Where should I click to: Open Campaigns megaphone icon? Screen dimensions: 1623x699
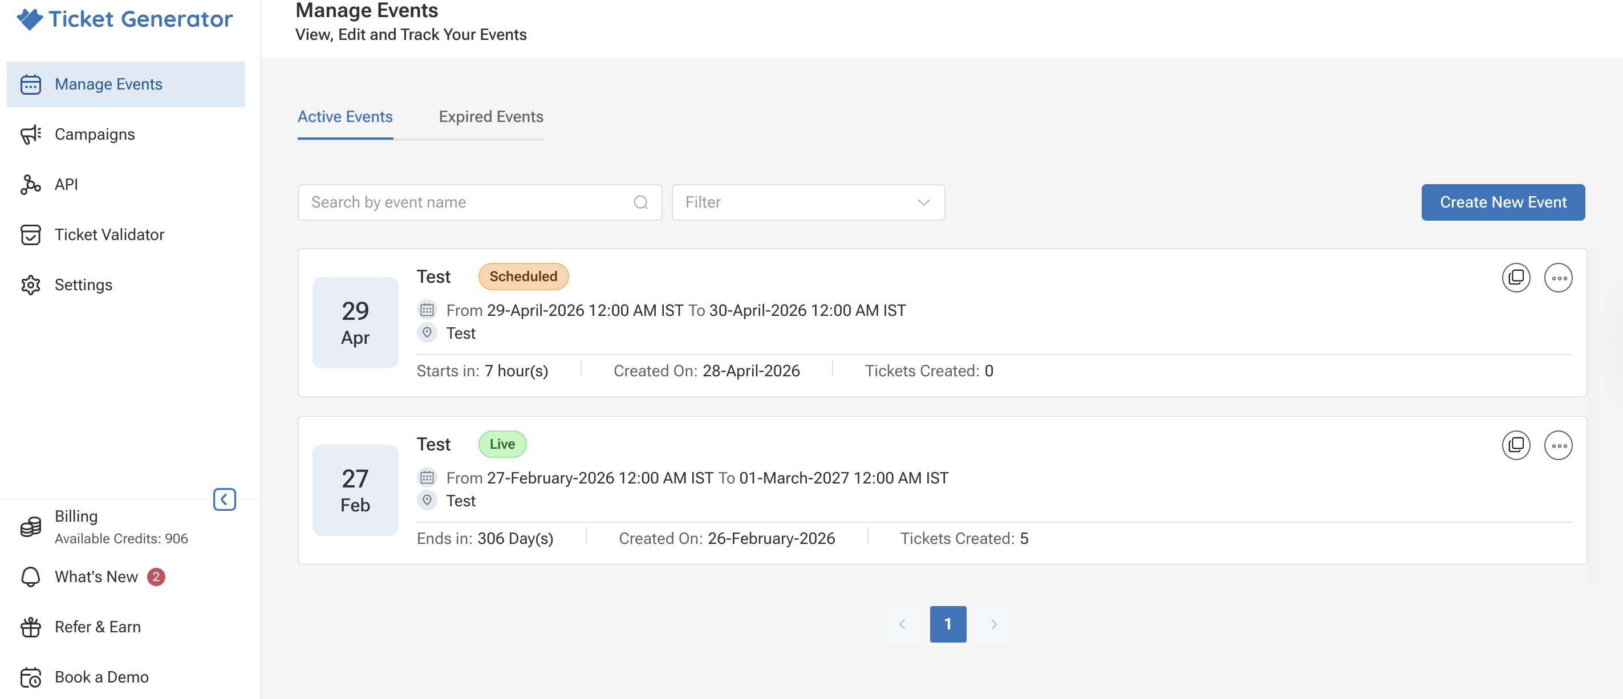click(30, 134)
